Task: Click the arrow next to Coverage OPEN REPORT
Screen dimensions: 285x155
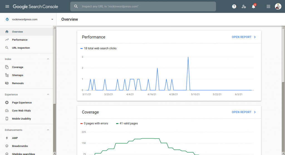Action: pyautogui.click(x=255, y=112)
